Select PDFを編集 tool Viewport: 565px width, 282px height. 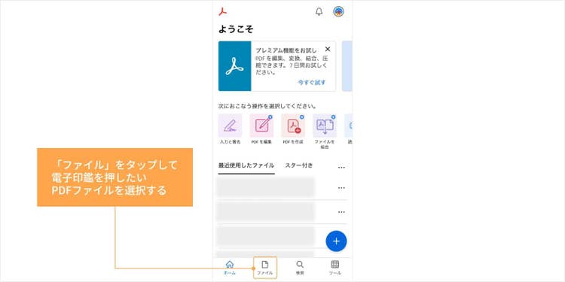pos(261,129)
